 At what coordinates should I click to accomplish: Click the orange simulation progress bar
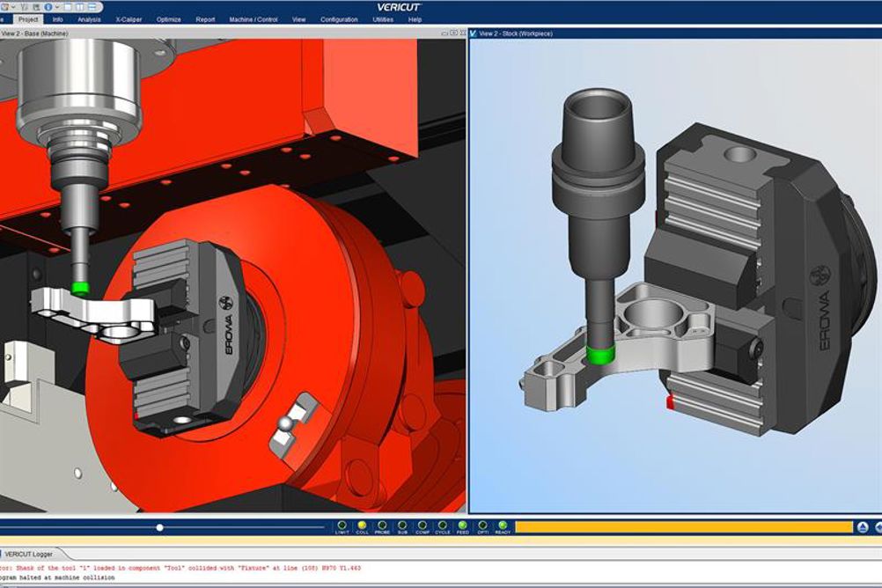[x=684, y=527]
